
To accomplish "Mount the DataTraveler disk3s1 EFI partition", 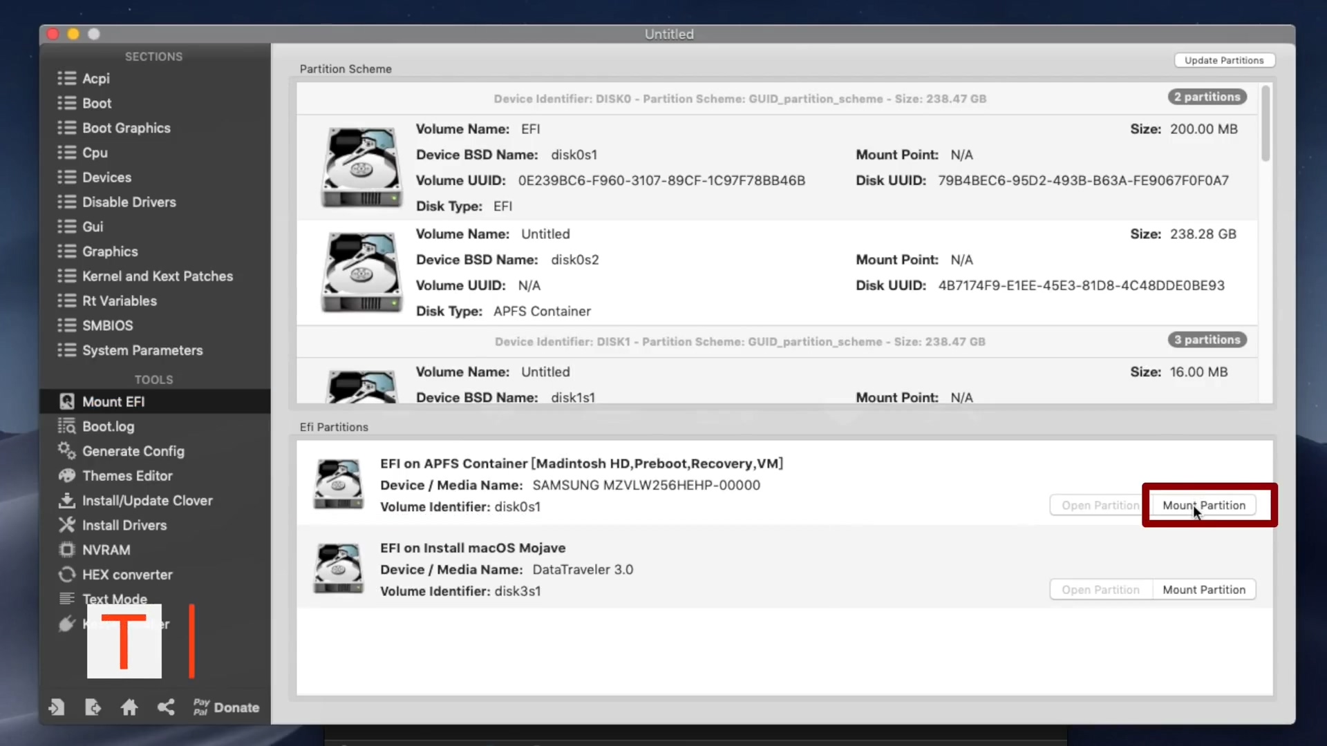I will tap(1204, 590).
